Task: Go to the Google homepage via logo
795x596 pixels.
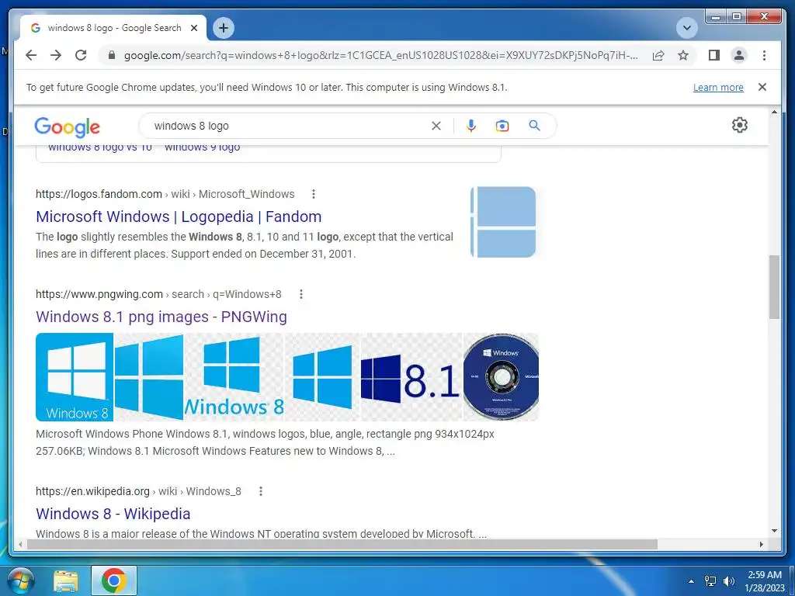Action: tap(67, 126)
